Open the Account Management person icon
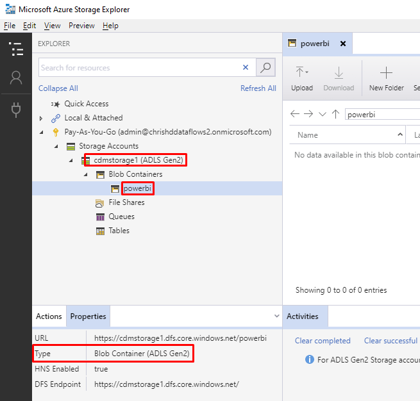Viewport: 420px width, 401px height. [16, 78]
